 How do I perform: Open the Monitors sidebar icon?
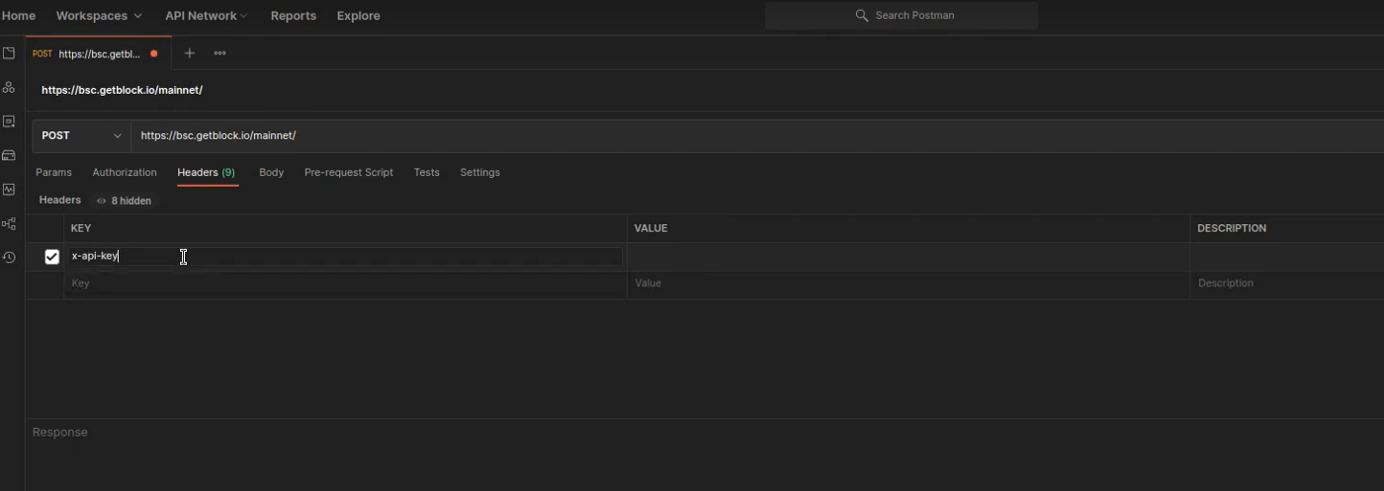pos(9,189)
